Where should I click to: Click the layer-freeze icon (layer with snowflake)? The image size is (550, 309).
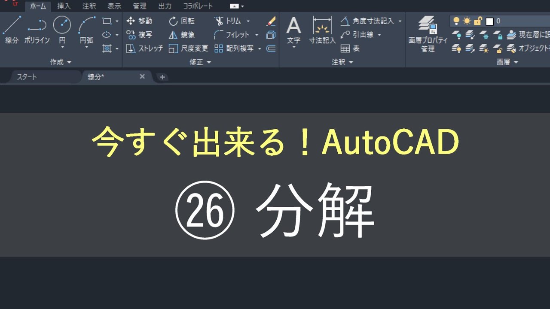point(484,35)
